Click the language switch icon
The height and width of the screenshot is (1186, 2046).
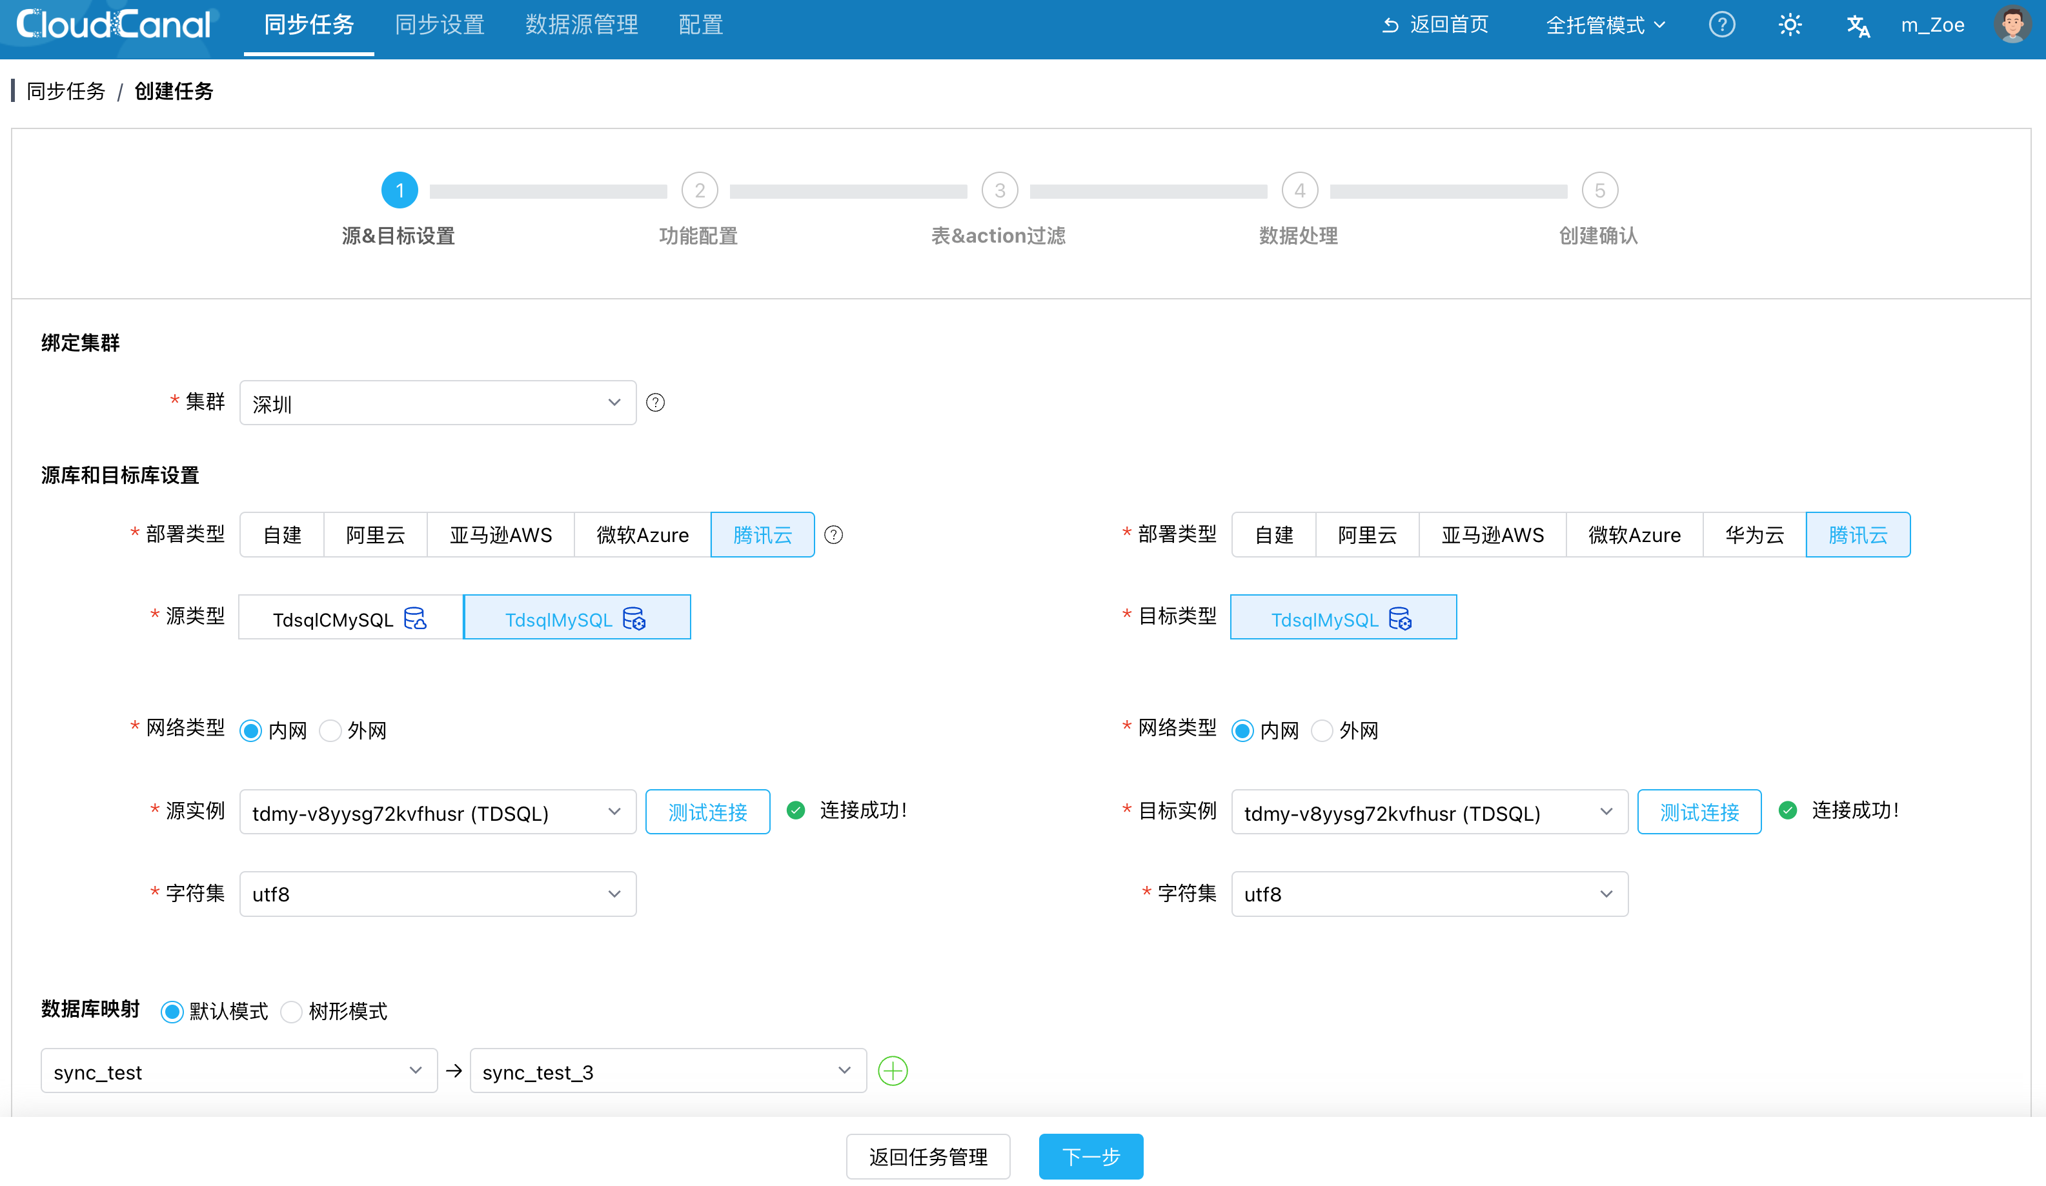1857,25
